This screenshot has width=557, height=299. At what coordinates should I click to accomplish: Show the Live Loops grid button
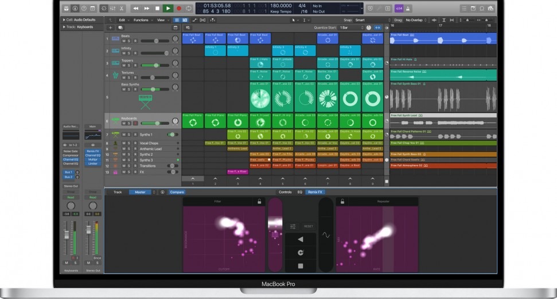pos(177,20)
